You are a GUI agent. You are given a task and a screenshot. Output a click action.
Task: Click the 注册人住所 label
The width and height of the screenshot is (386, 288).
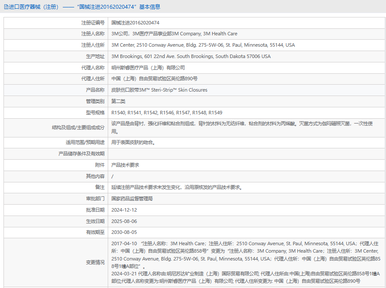tap(93, 45)
